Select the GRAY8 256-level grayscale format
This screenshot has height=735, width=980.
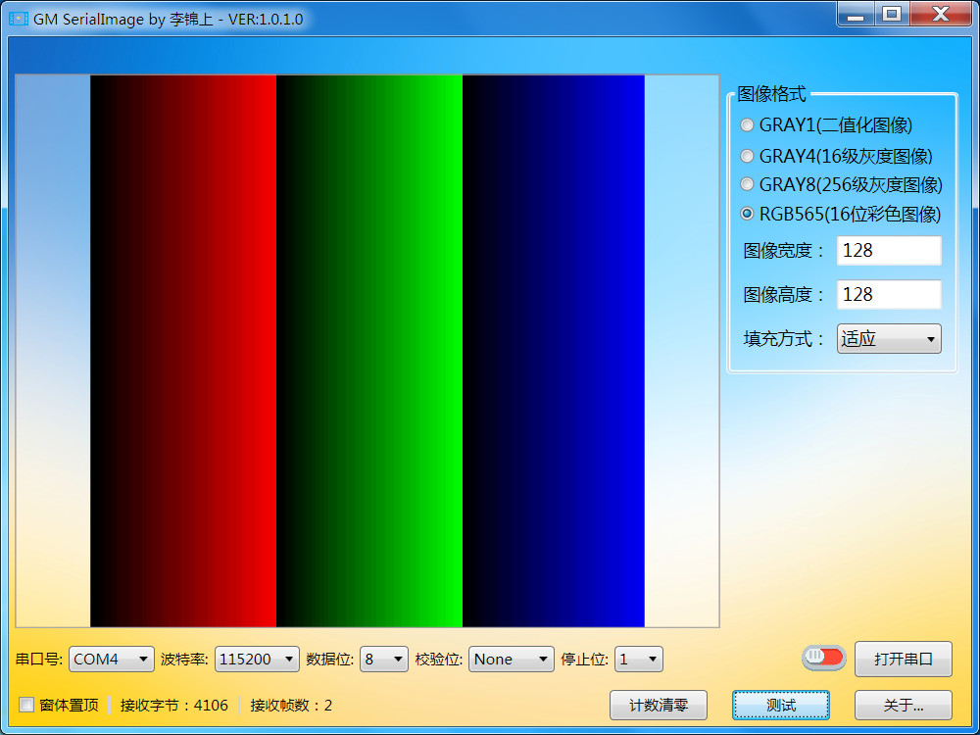[747, 184]
